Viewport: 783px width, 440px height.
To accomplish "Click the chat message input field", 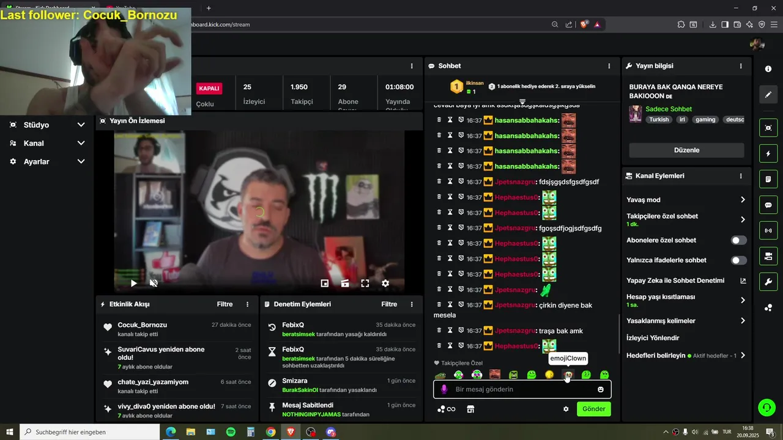I will [522, 389].
